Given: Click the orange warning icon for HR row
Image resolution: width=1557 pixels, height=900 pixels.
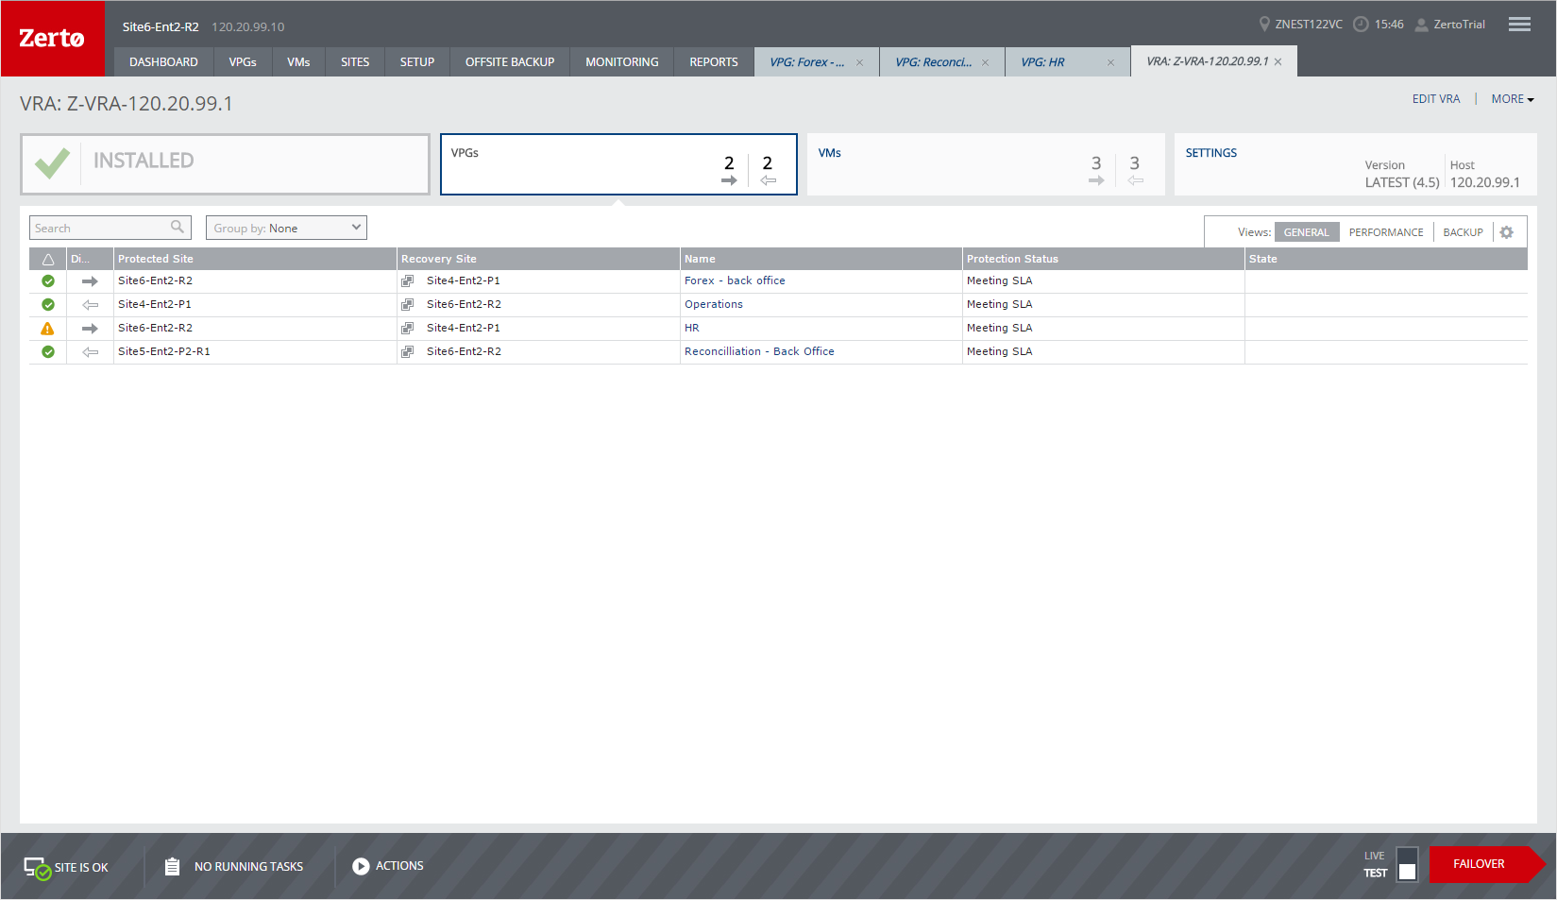Looking at the screenshot, I should tap(47, 329).
